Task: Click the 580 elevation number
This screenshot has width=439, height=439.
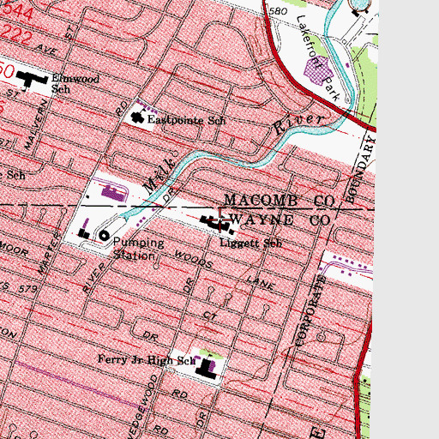Action: [x=278, y=11]
